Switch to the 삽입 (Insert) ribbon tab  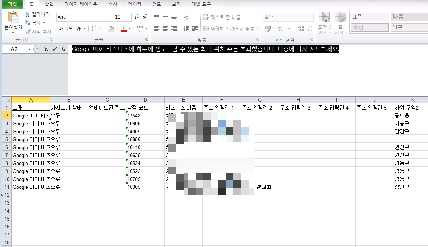point(49,4)
